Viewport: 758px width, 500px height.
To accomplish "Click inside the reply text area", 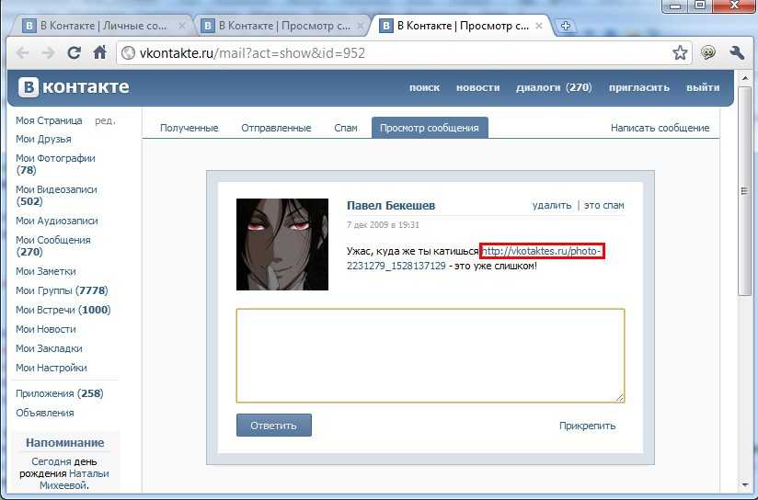I will click(431, 356).
